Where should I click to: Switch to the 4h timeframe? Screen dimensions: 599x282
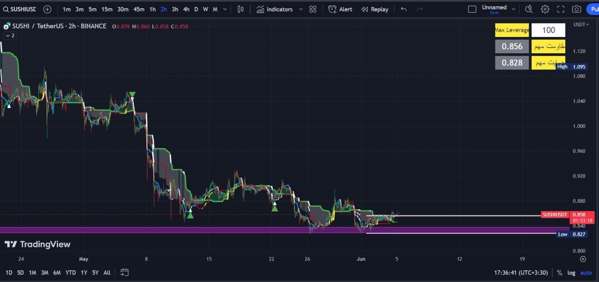coord(186,9)
